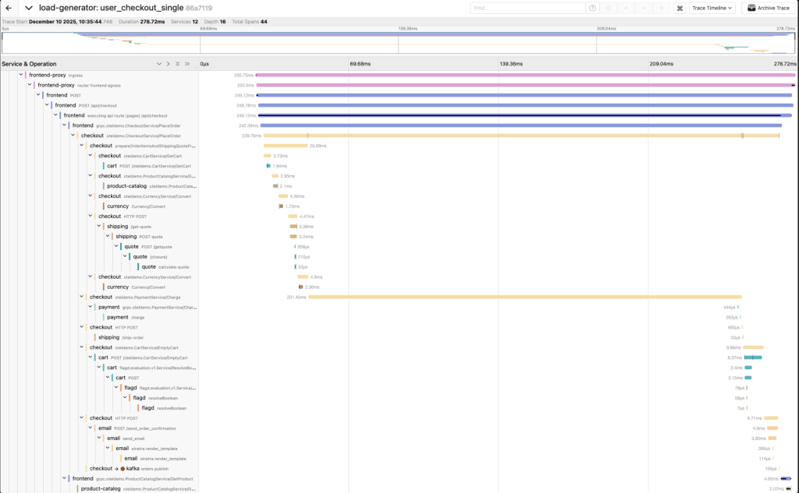Open the Trace Timeline view dropdown
Viewport: 799px width, 493px height.
712,8
